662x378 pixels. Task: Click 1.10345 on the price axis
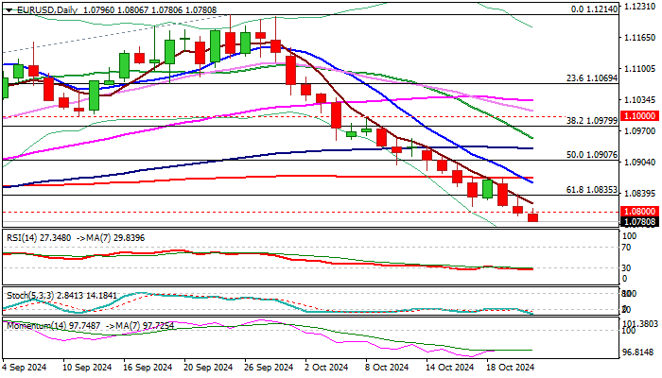(639, 100)
